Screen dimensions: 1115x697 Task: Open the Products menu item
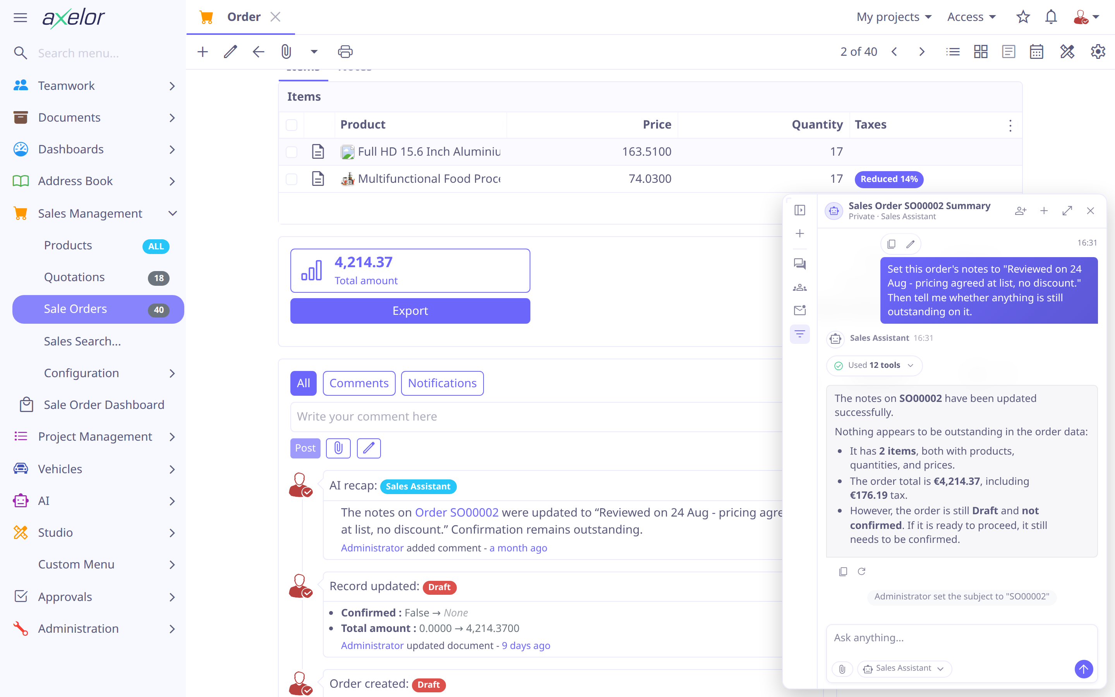98,246
